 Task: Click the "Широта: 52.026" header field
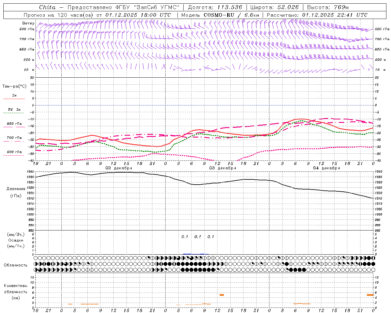pos(274,7)
